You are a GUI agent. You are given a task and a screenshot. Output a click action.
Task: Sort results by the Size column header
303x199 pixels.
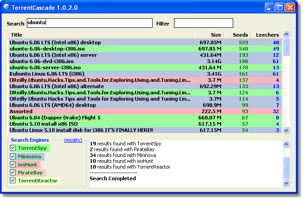tap(208, 35)
